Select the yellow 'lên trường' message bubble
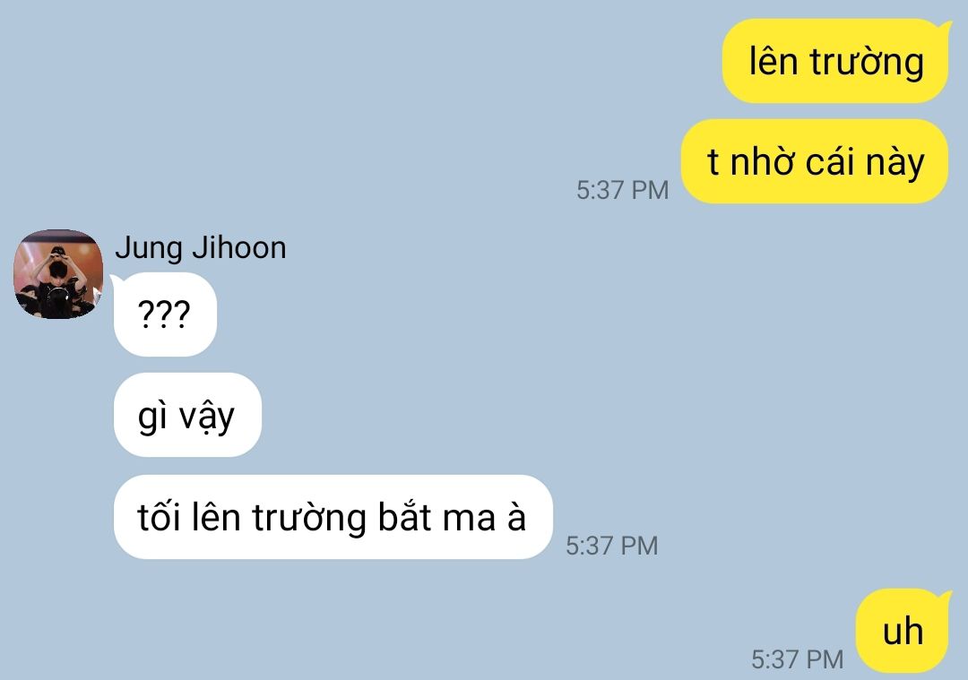 click(x=835, y=61)
